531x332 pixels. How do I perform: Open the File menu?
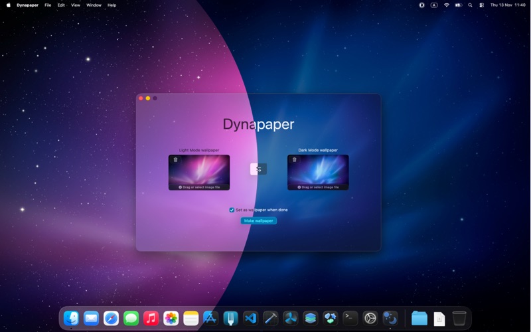point(48,5)
